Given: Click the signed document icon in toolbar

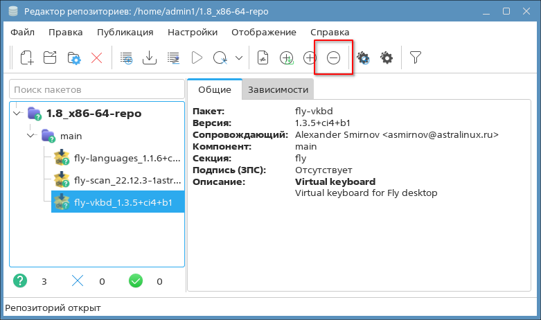Looking at the screenshot, I should point(263,58).
